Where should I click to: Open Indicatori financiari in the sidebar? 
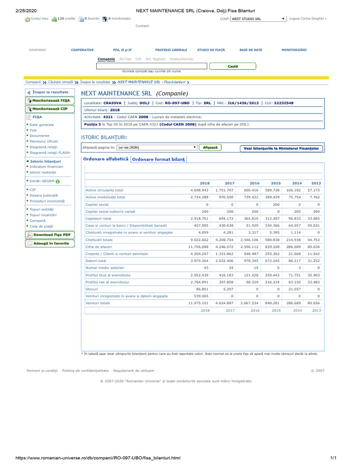point(46,167)
